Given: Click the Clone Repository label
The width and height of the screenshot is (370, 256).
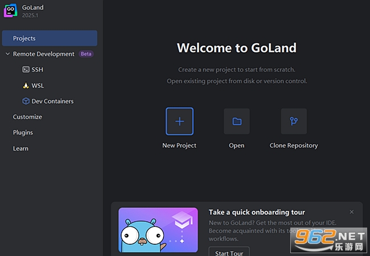Looking at the screenshot, I should point(294,146).
